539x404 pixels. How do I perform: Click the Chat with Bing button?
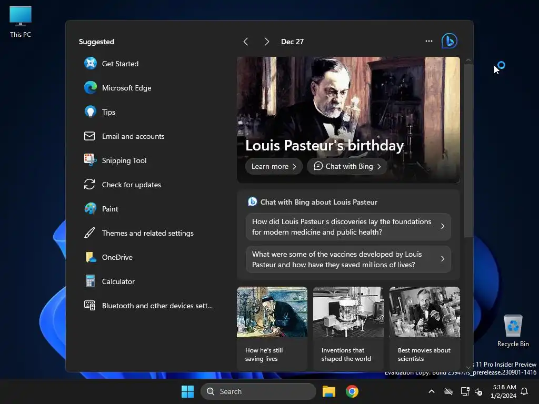click(x=347, y=166)
